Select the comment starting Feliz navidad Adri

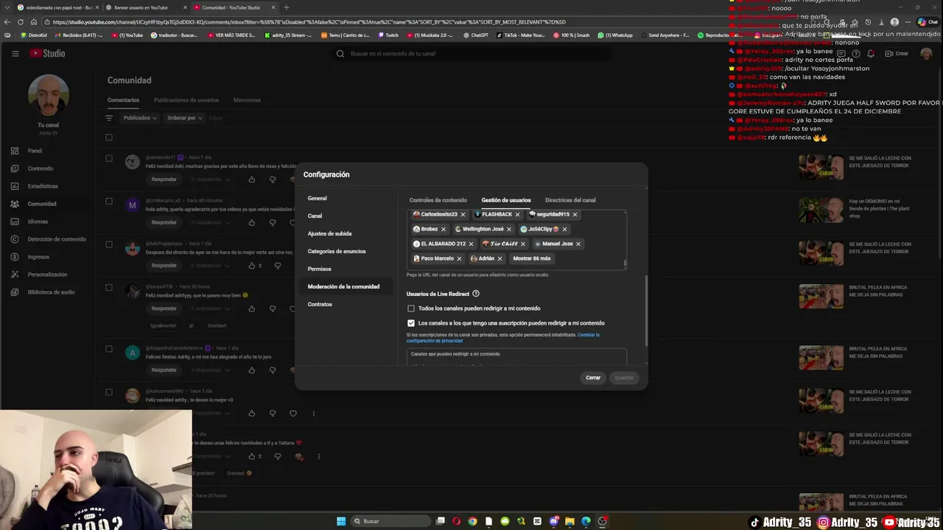point(109,158)
